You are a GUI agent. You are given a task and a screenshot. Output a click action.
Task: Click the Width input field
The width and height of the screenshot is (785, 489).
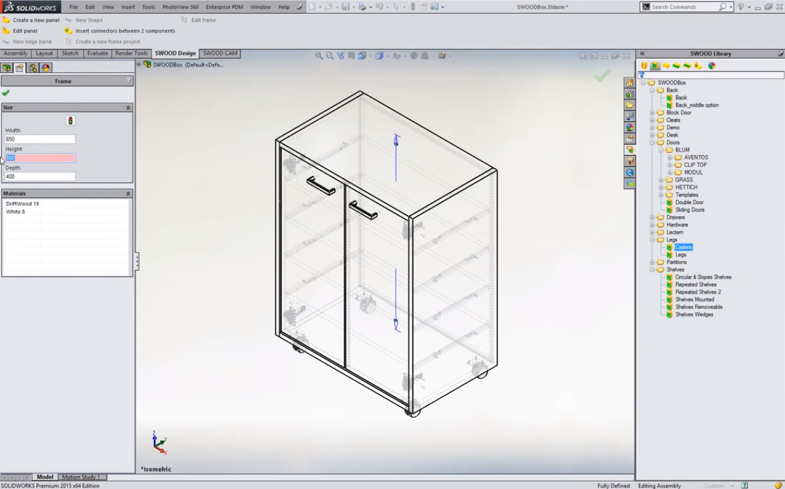coord(40,139)
